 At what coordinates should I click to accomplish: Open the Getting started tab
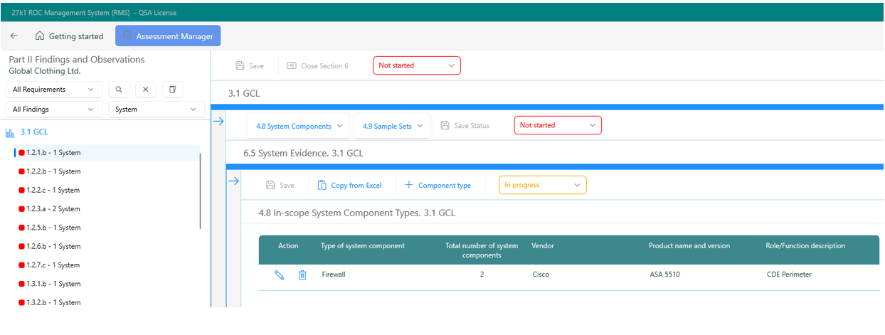coord(69,36)
